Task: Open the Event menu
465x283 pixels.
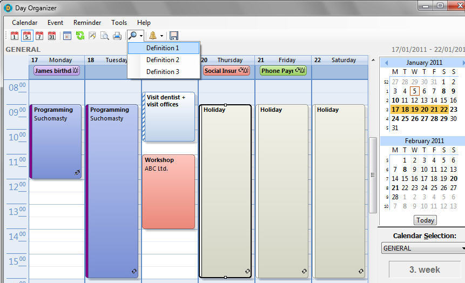Action: pyautogui.click(x=55, y=23)
